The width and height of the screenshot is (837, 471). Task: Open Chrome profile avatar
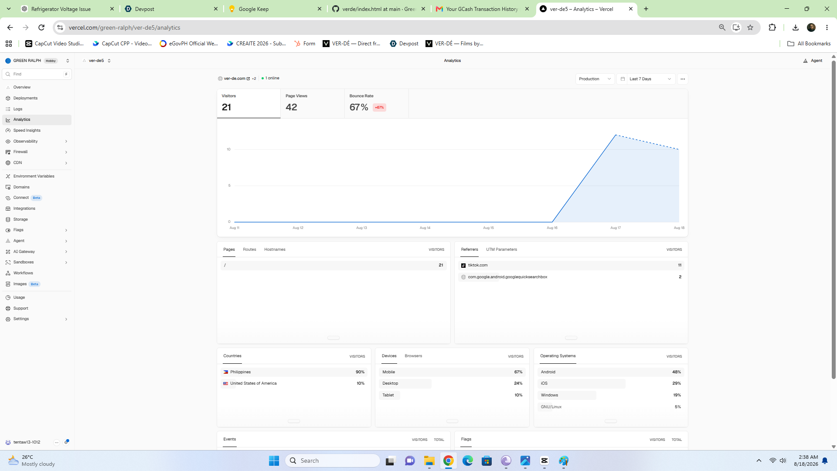[811, 27]
